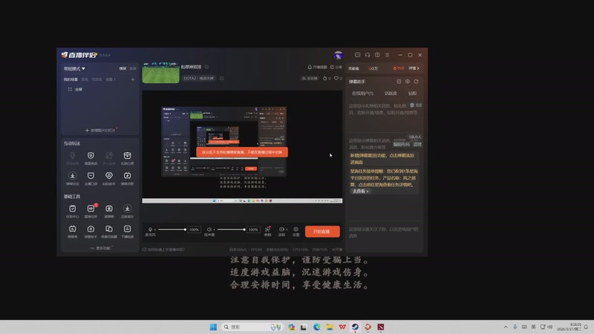Open WPS Office from taskbar
Screen dimensions: 594x334
[342, 327]
